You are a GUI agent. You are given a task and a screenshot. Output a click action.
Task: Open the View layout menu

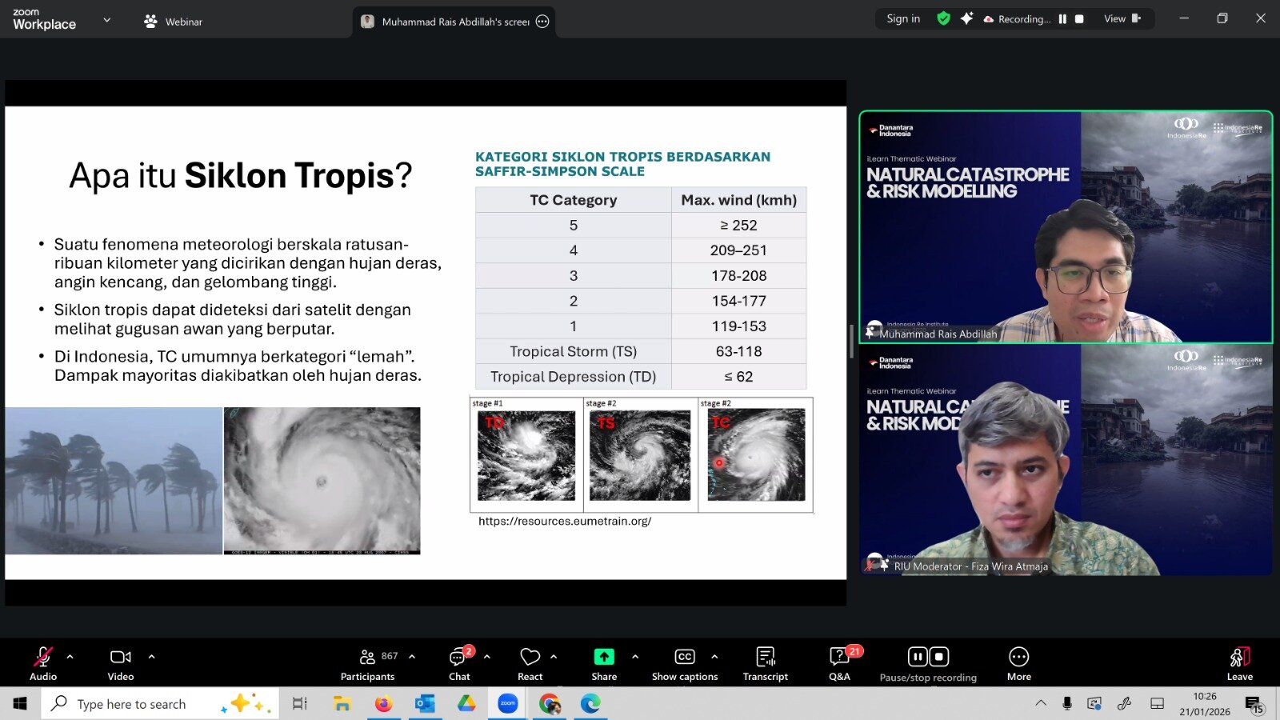pos(1122,18)
